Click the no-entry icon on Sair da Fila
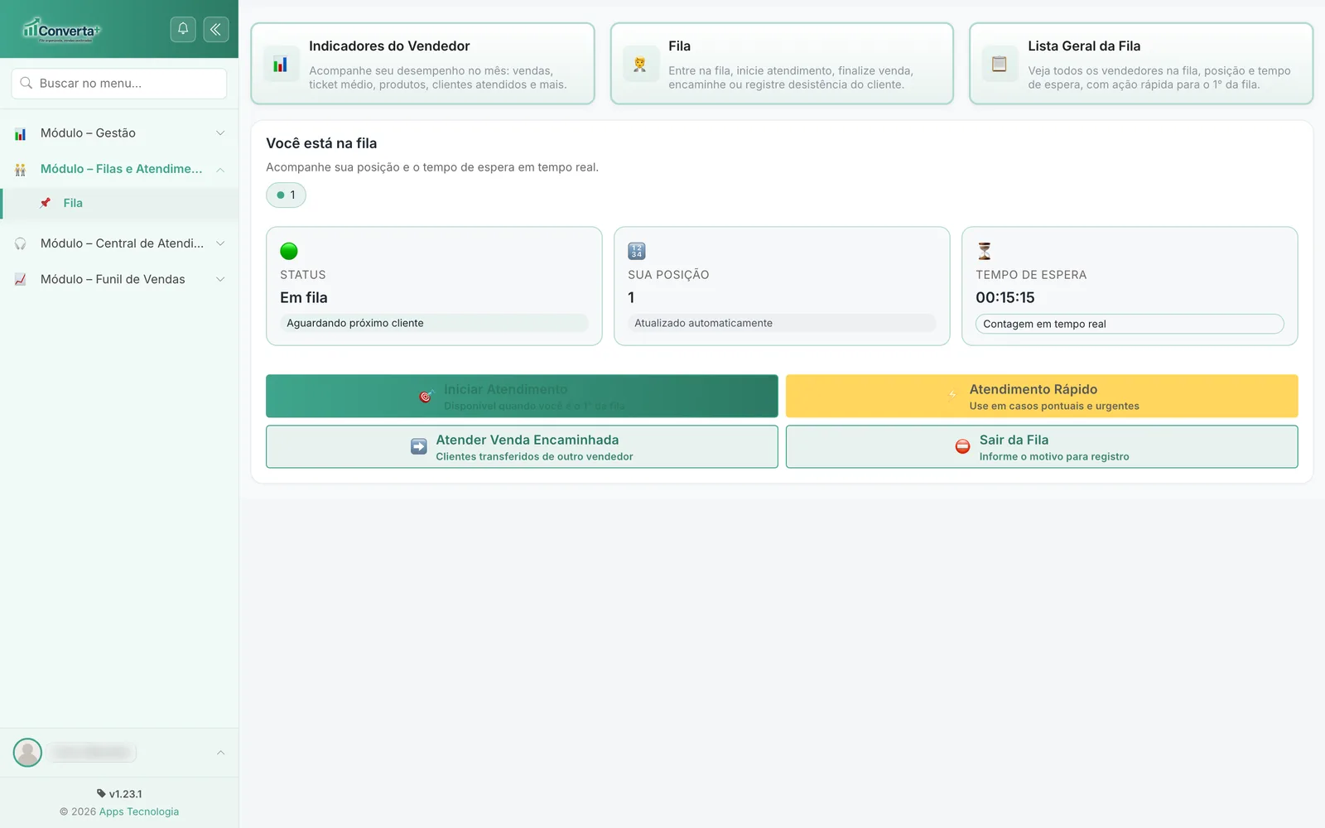 pyautogui.click(x=962, y=447)
